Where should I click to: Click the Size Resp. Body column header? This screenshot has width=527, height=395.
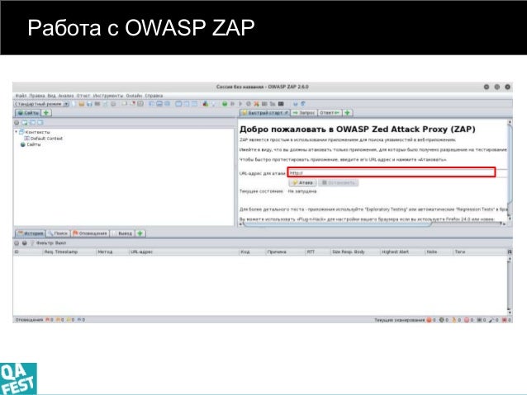point(355,252)
